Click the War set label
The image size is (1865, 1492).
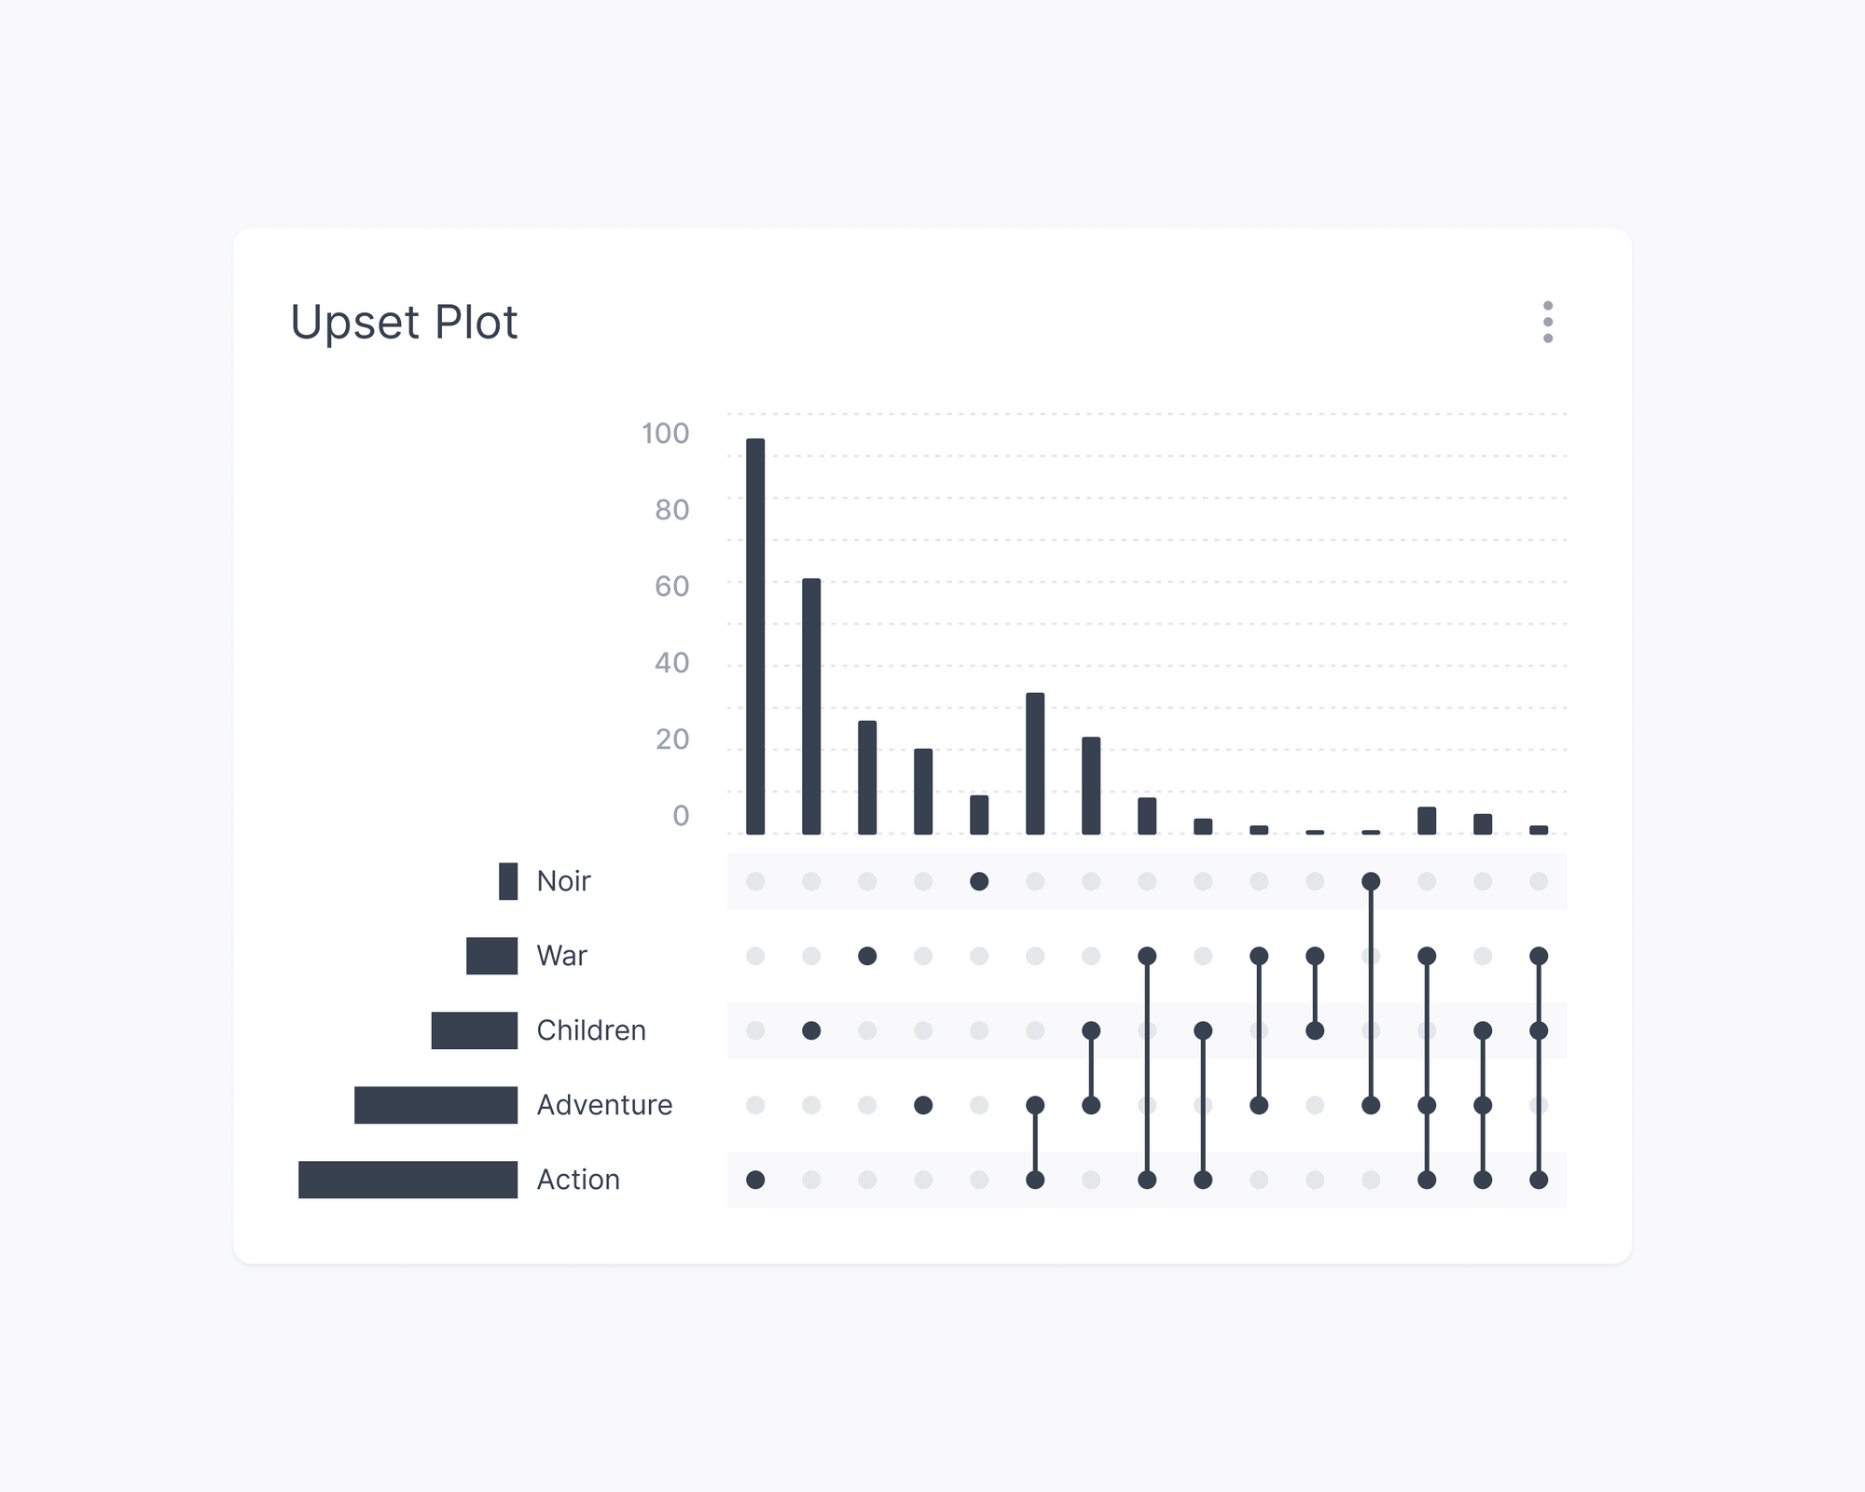coord(560,955)
